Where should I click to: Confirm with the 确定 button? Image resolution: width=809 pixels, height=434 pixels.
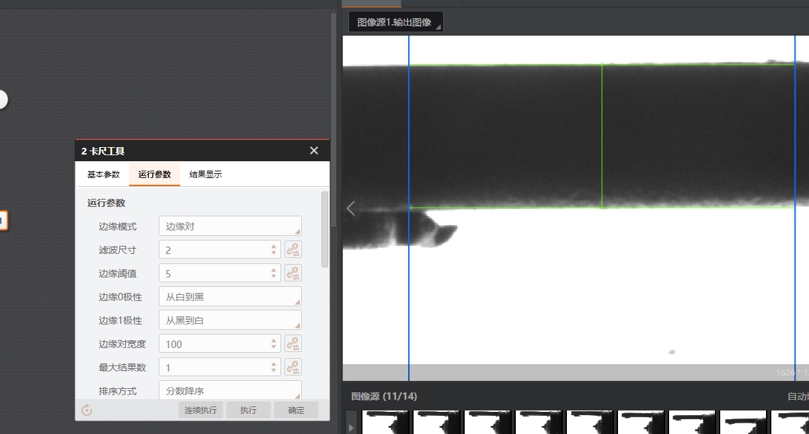point(296,410)
